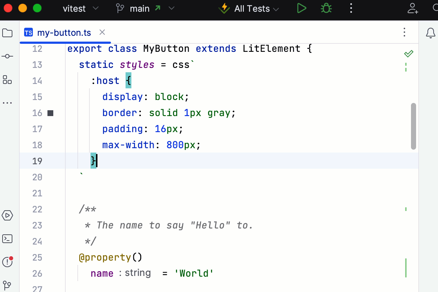The image size is (438, 292).
Task: Run the All Tests configuration
Action: tap(301, 8)
